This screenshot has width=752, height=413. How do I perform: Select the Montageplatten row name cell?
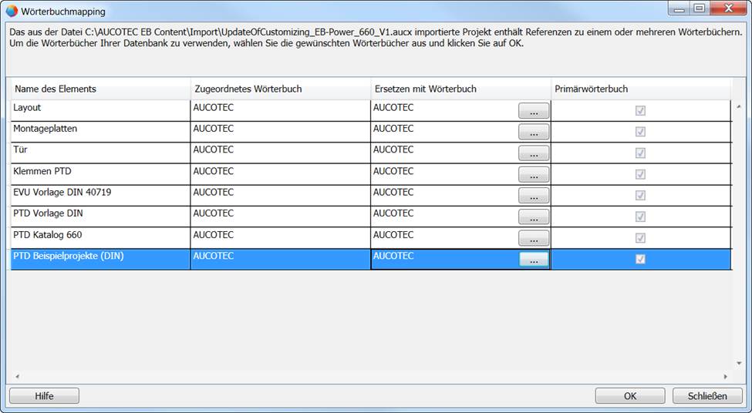pyautogui.click(x=100, y=132)
